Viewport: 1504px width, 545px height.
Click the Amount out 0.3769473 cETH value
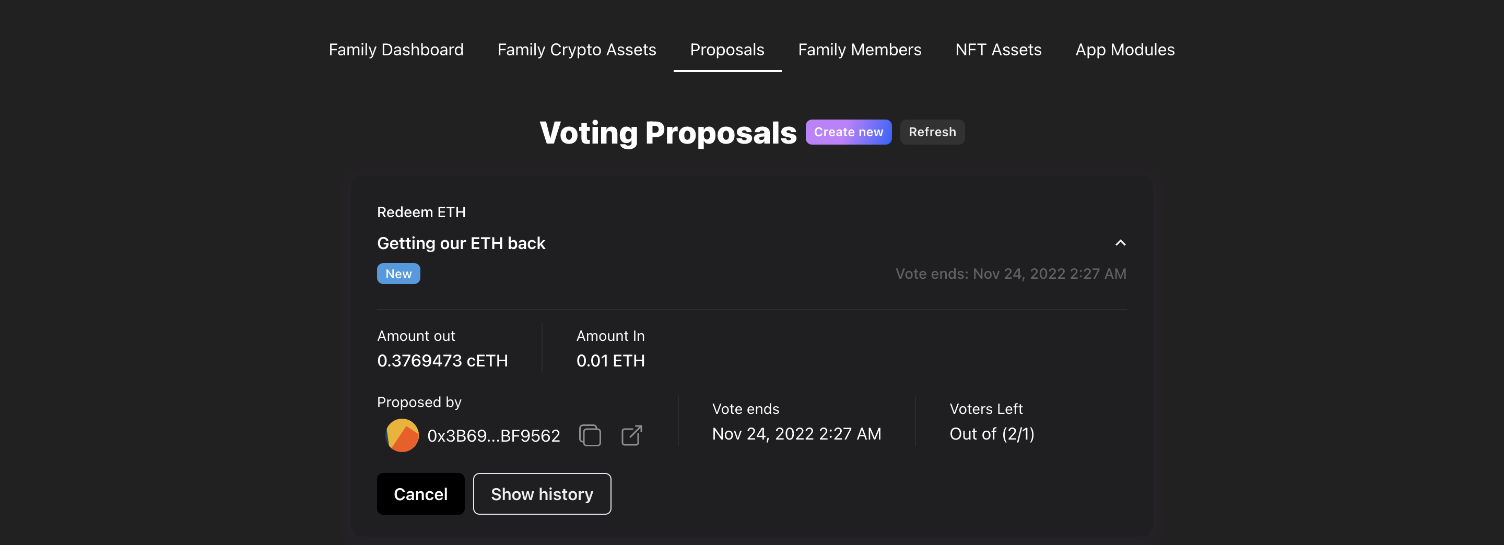442,361
